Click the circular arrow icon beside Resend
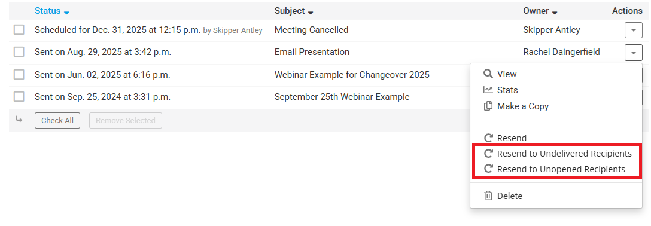Screen dimensions: 651x226 point(489,138)
